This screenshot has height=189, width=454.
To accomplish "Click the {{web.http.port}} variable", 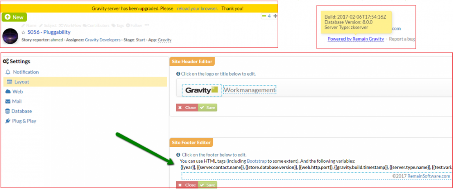I will tap(315, 167).
